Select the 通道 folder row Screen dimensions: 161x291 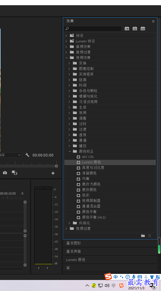110,140
